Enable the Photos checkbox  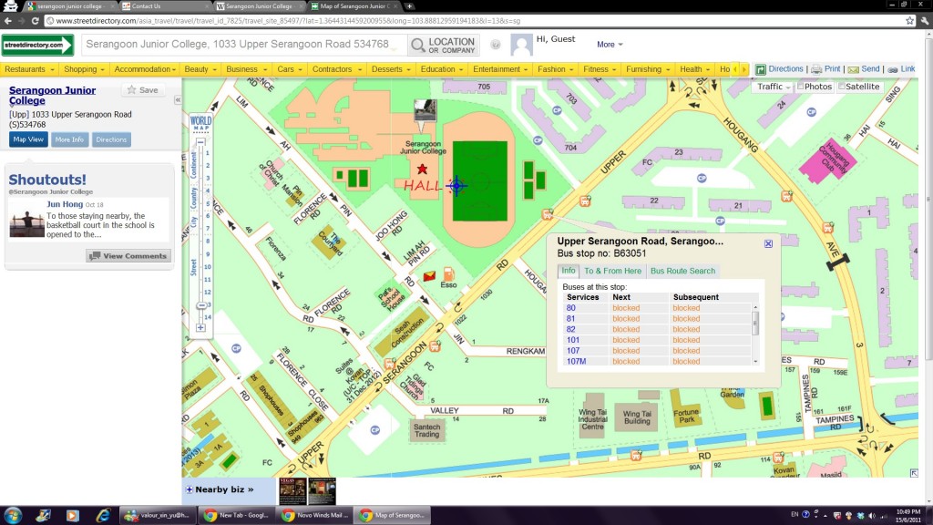[x=801, y=87]
